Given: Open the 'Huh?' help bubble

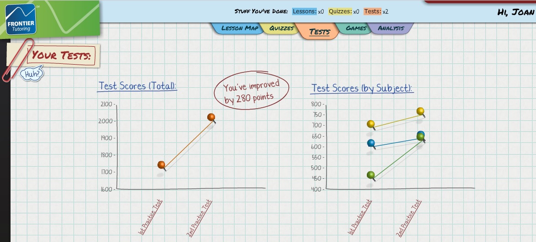Looking at the screenshot, I should [32, 73].
